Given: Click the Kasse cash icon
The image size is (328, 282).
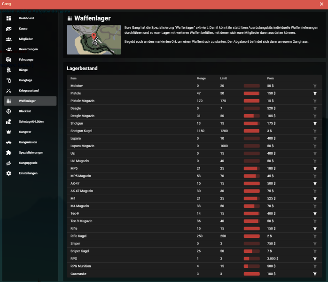Looking at the screenshot, I should pyautogui.click(x=8, y=29).
